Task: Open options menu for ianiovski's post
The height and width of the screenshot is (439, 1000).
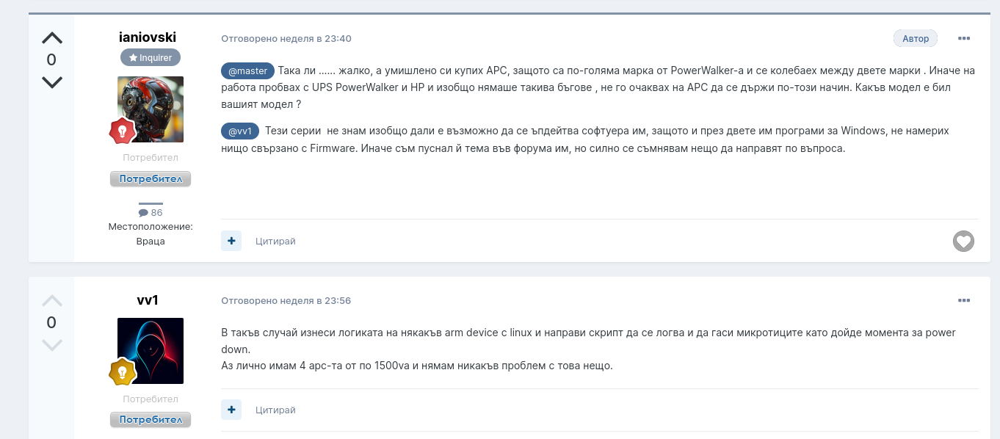Action: [x=964, y=38]
